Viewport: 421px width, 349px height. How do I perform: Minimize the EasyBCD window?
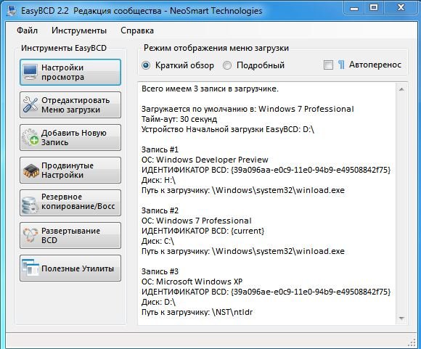click(x=354, y=8)
